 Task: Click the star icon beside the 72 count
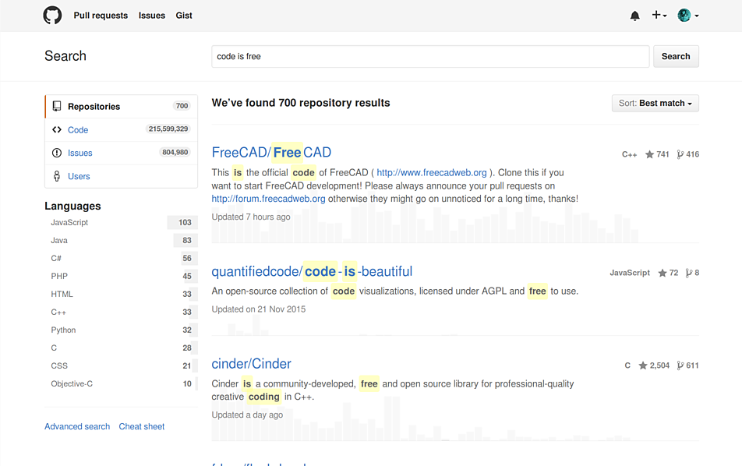point(662,273)
